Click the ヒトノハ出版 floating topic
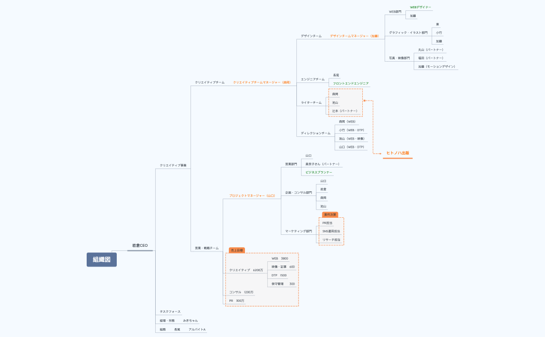This screenshot has width=545, height=337. [x=398, y=153]
